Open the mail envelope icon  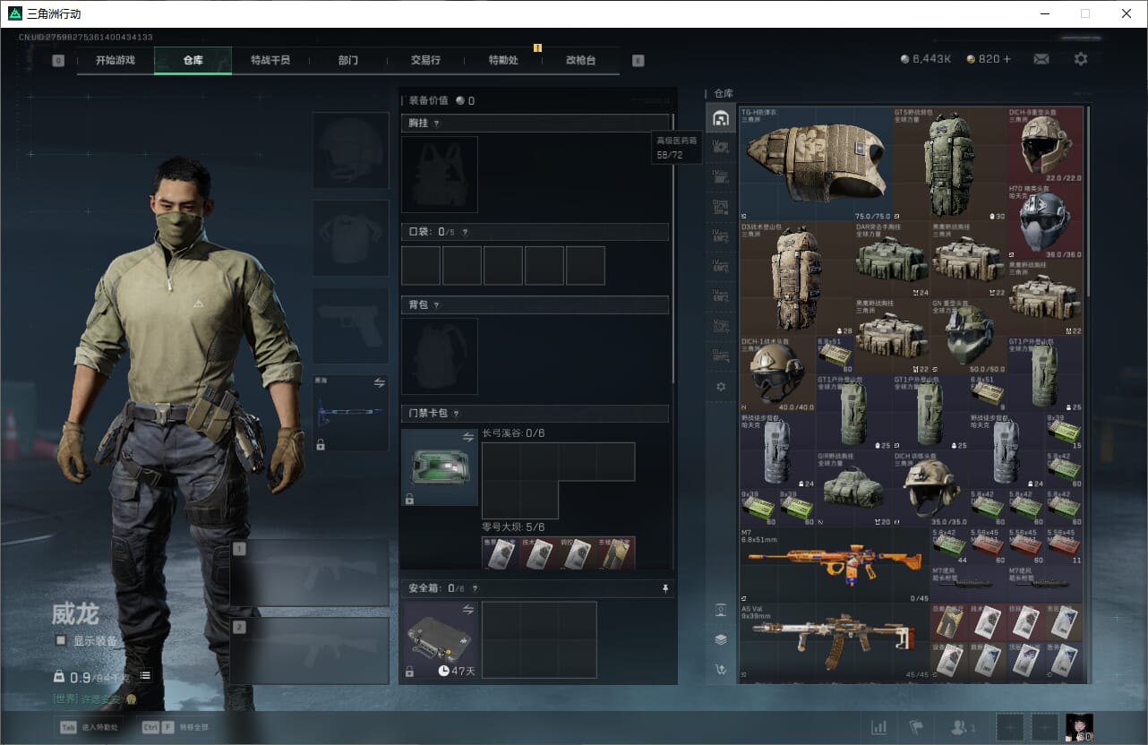pos(1041,59)
